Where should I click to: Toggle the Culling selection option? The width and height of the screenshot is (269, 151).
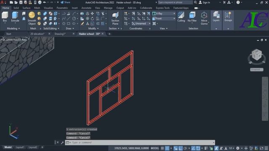181,17
